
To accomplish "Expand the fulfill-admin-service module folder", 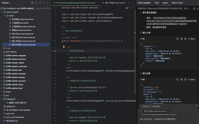I will [1, 81].
